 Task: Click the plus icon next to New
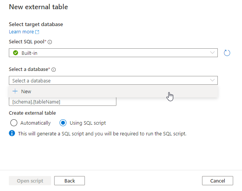click(x=15, y=91)
